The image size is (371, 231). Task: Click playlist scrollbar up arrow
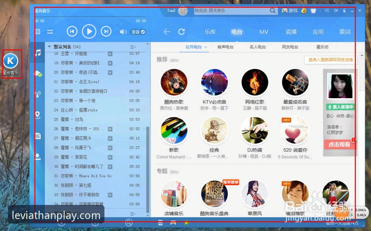[x=148, y=44]
